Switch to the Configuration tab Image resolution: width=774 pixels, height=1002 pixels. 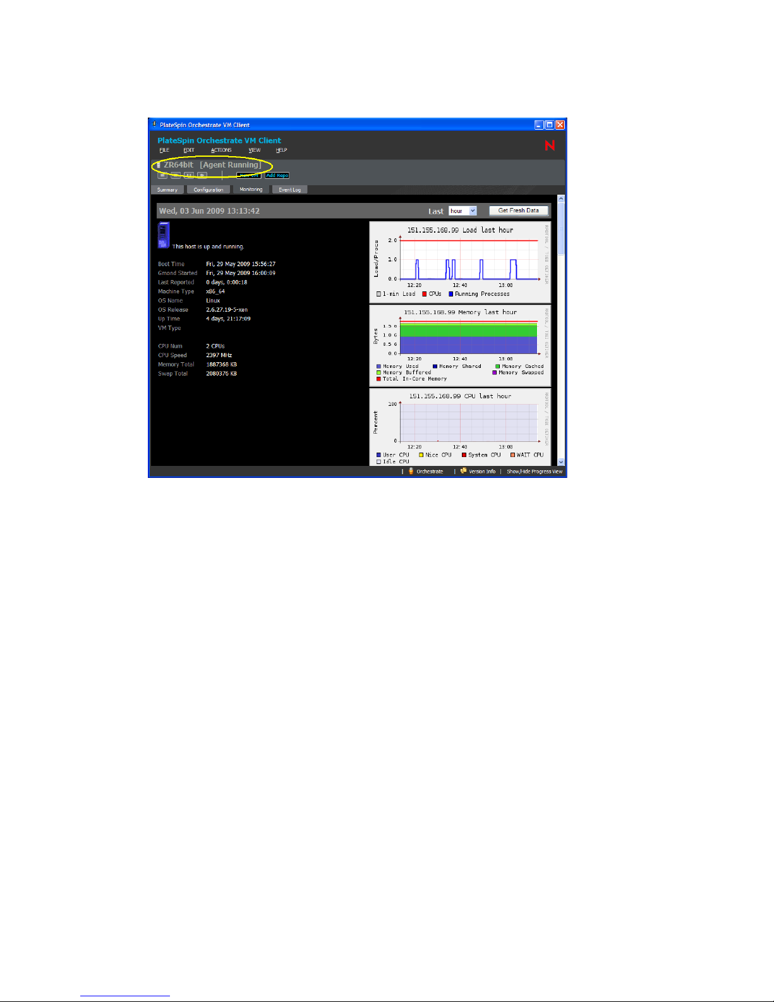(x=209, y=190)
